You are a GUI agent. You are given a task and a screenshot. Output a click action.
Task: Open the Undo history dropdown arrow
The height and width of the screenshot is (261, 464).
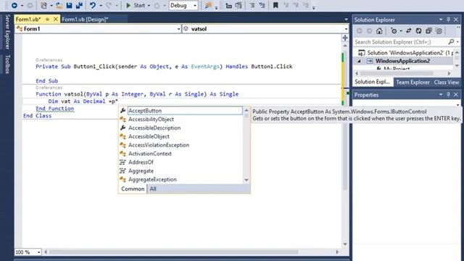(101, 6)
